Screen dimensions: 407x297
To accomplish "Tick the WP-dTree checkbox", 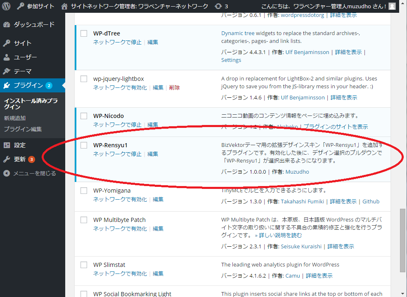I will coord(83,33).
